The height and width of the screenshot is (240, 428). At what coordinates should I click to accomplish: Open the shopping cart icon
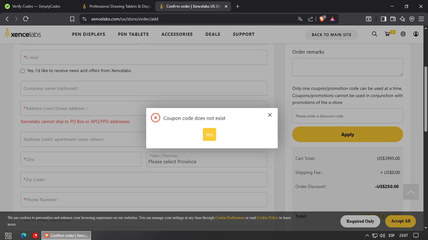pos(387,34)
